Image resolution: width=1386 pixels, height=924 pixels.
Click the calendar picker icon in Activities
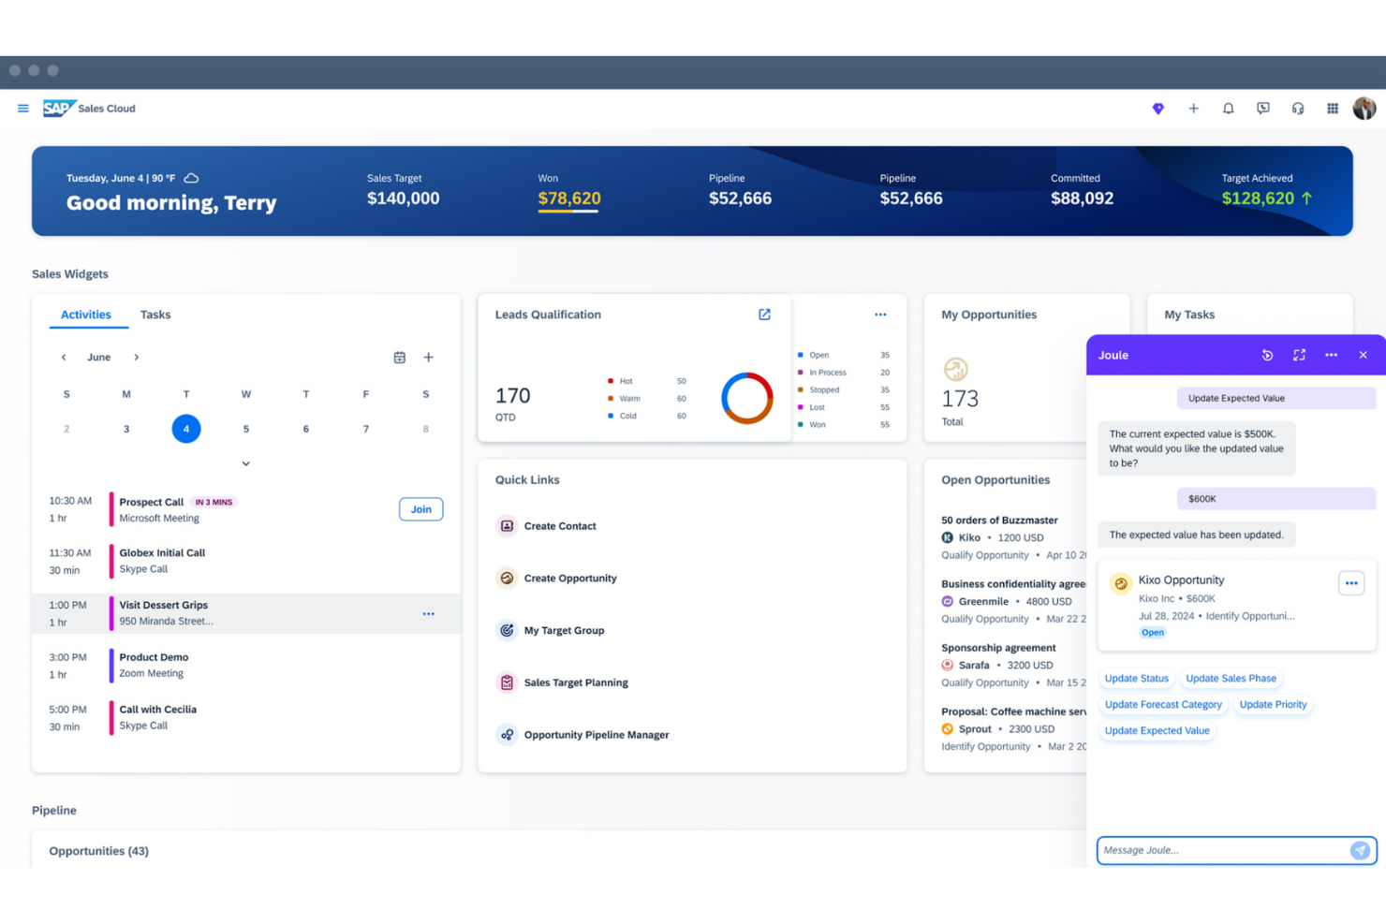pyautogui.click(x=400, y=357)
